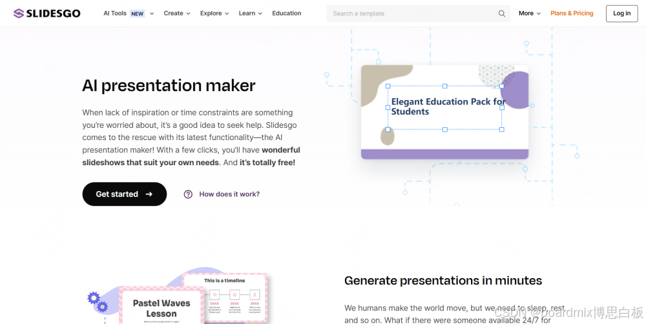Open the Explore menu
Screen dimensions: 646x324
(214, 13)
